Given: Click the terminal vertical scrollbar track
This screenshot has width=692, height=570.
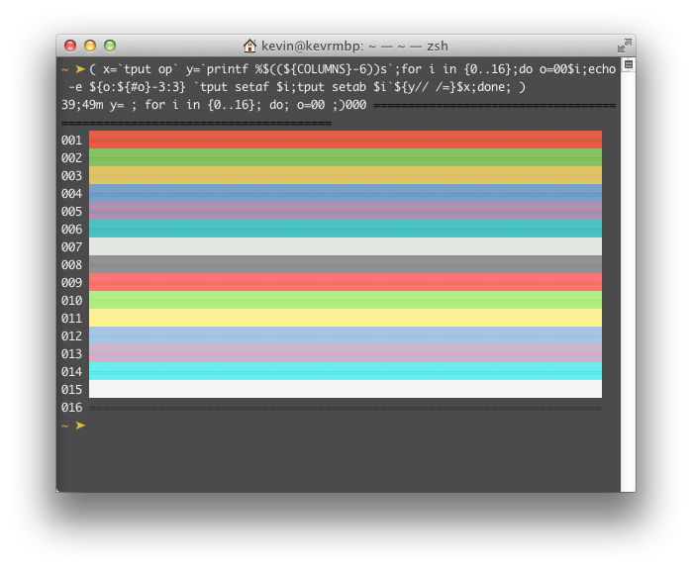Looking at the screenshot, I should [628, 281].
